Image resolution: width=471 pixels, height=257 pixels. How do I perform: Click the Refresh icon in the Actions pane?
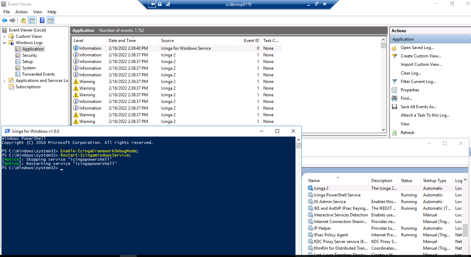tap(394, 132)
